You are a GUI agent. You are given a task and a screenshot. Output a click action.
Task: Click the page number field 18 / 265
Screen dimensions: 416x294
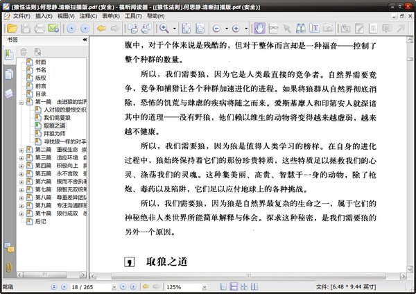point(92,287)
